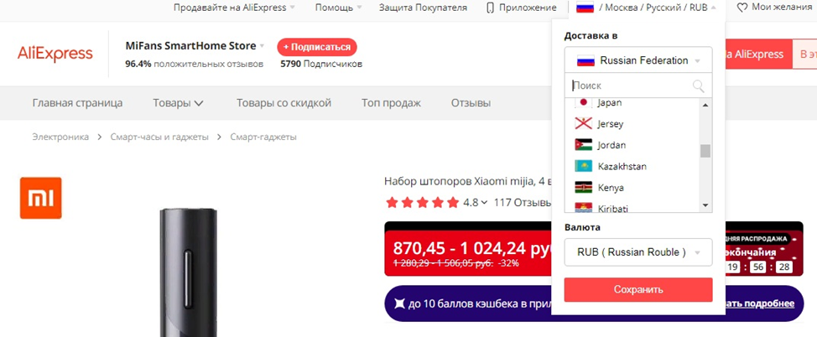Screen dimensions: 817x337
Task: Open the RUB currency dropdown
Action: (638, 251)
